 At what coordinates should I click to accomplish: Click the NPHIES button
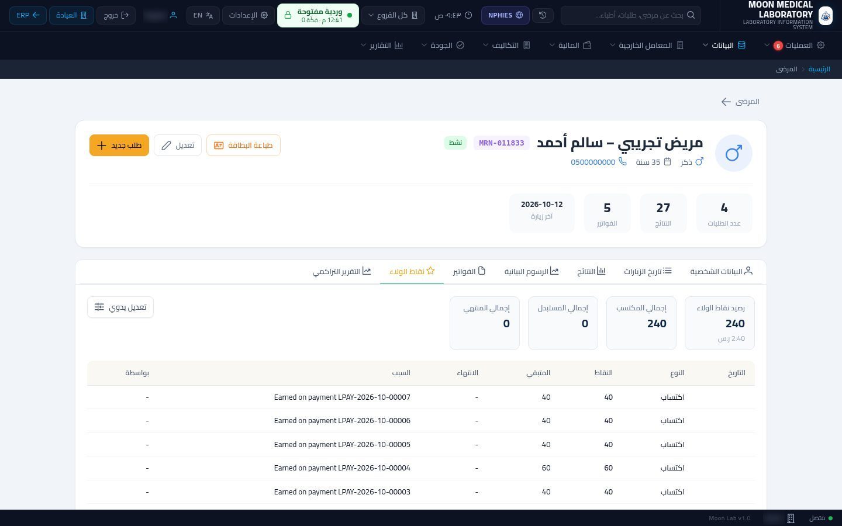point(505,15)
